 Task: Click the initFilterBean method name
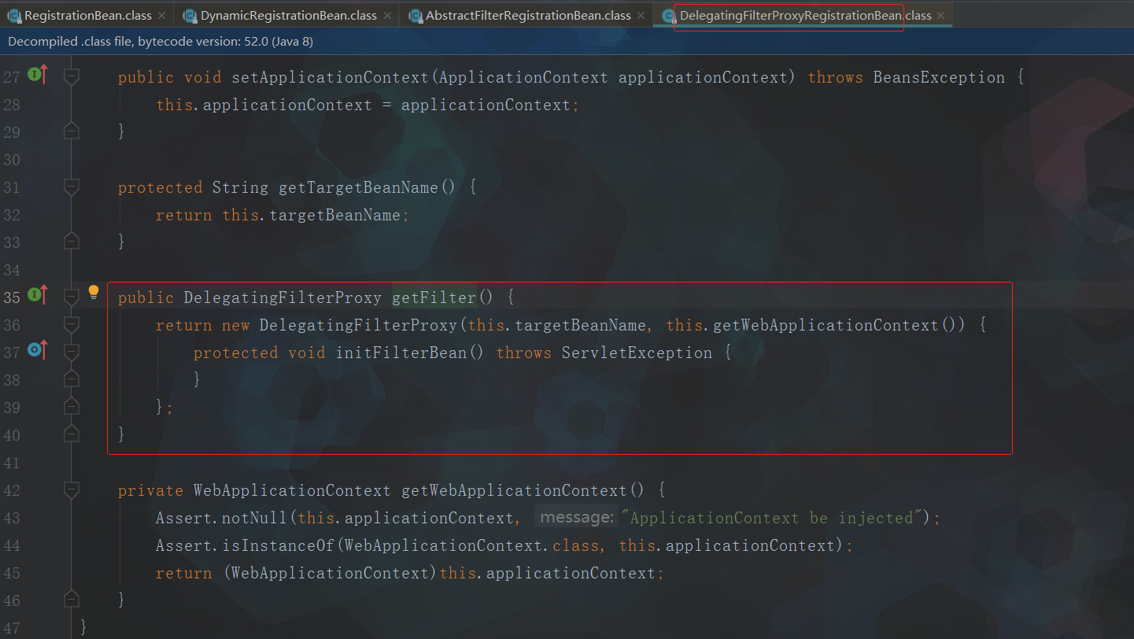click(401, 353)
